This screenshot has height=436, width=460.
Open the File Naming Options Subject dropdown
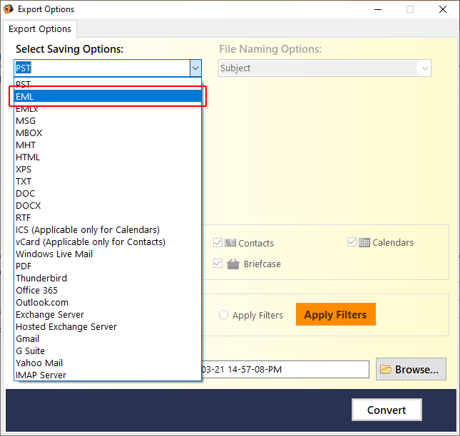324,68
